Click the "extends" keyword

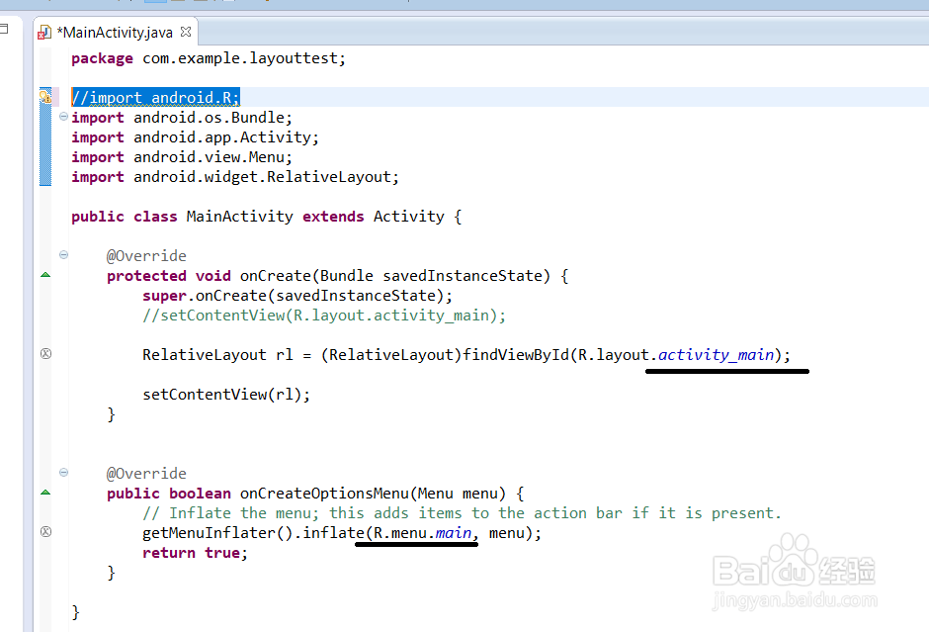pyautogui.click(x=333, y=217)
